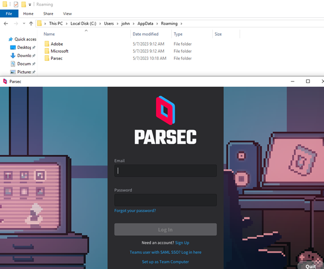
Task: Click the Up arrow navigation icon
Action: point(31,23)
